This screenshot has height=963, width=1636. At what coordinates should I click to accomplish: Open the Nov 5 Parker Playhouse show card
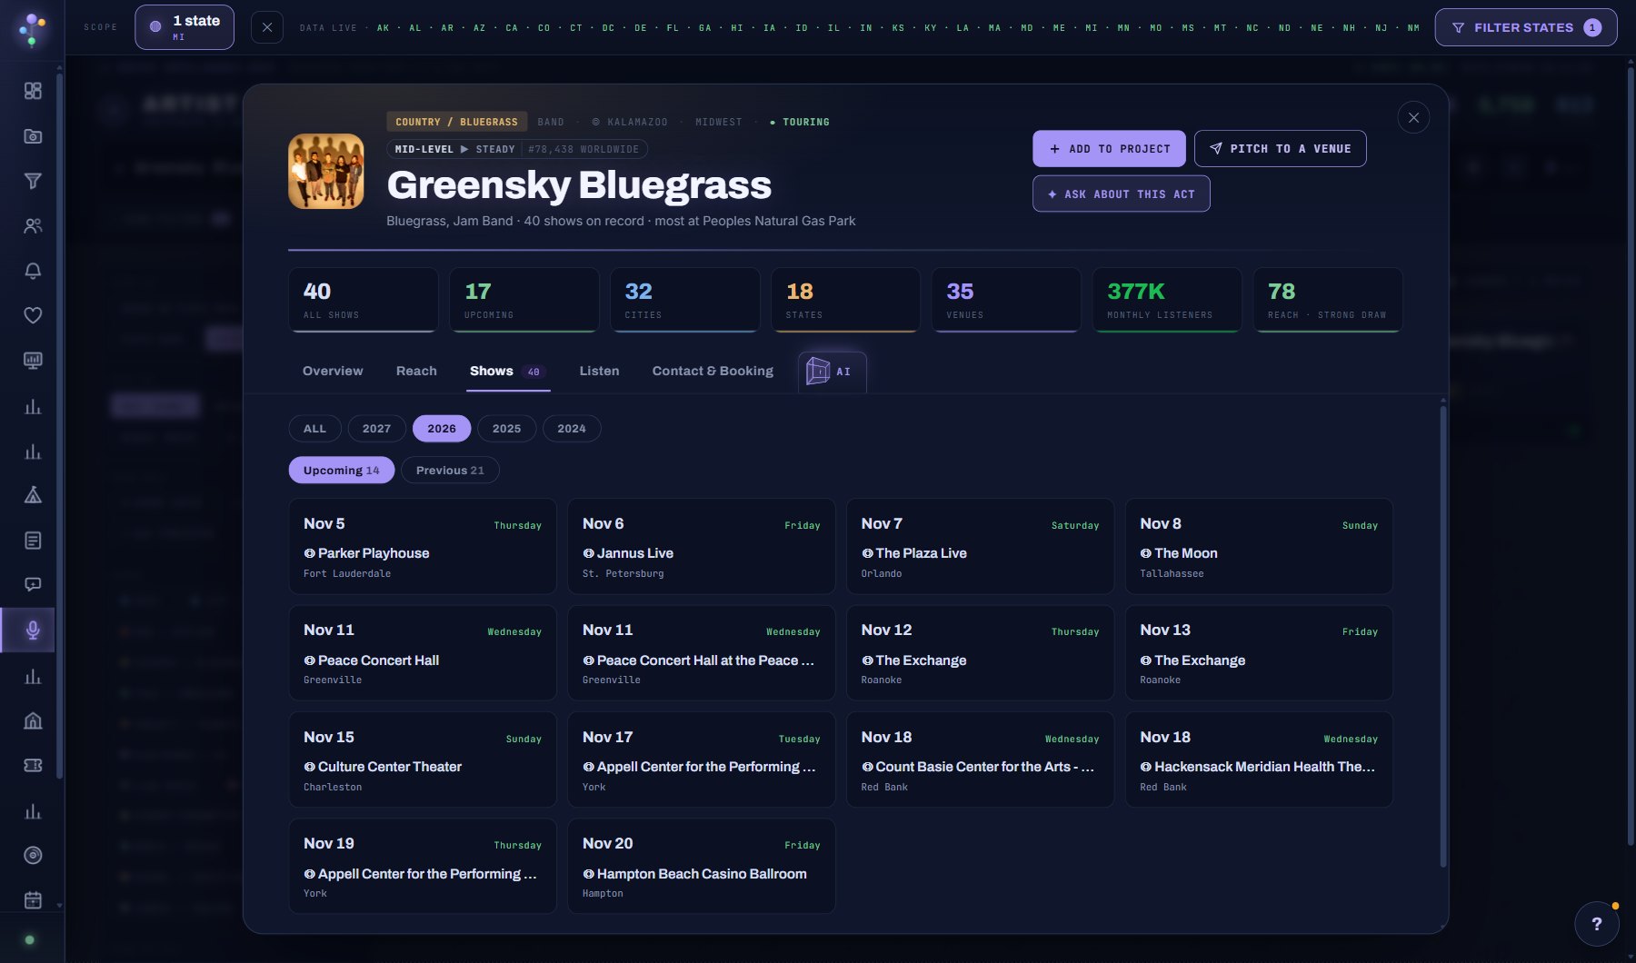point(423,546)
